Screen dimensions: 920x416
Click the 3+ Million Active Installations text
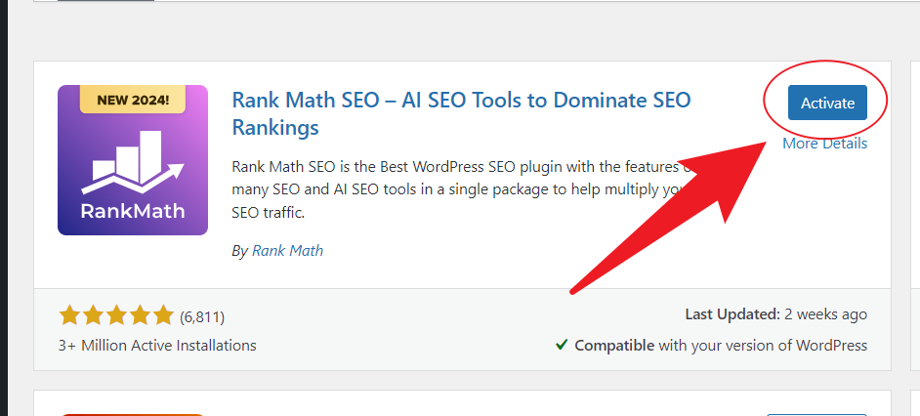pos(157,345)
